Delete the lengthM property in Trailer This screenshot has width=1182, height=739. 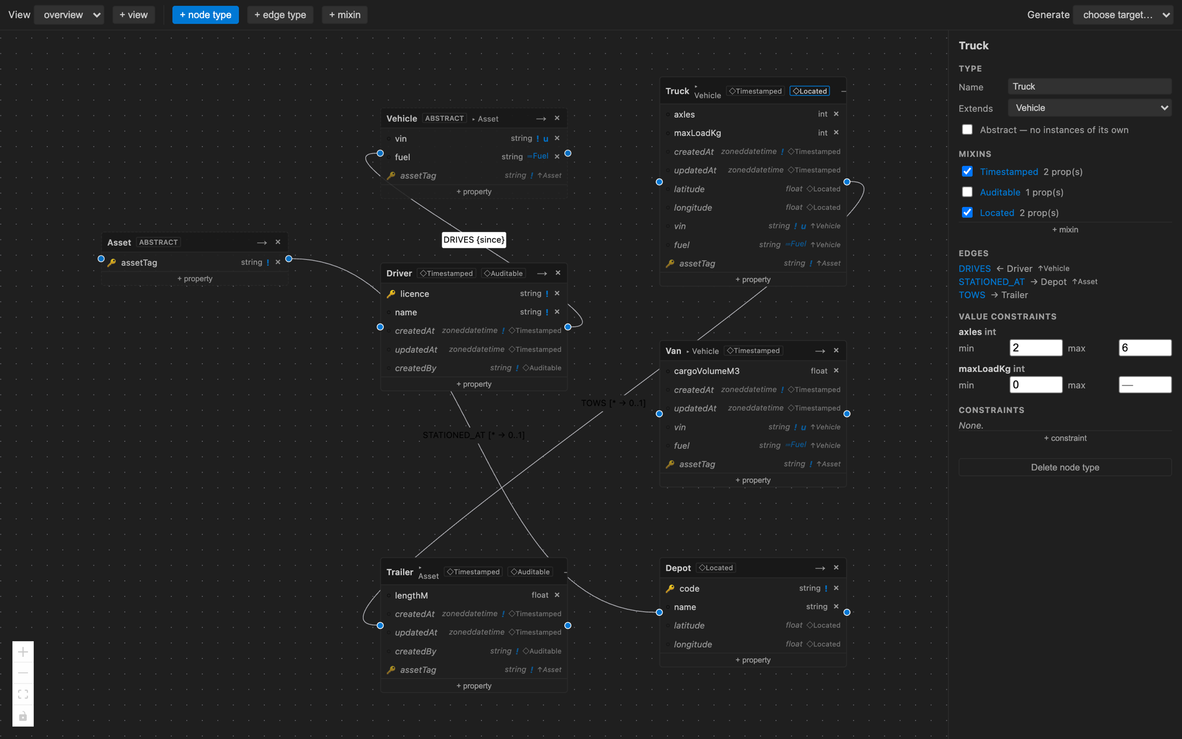click(557, 595)
